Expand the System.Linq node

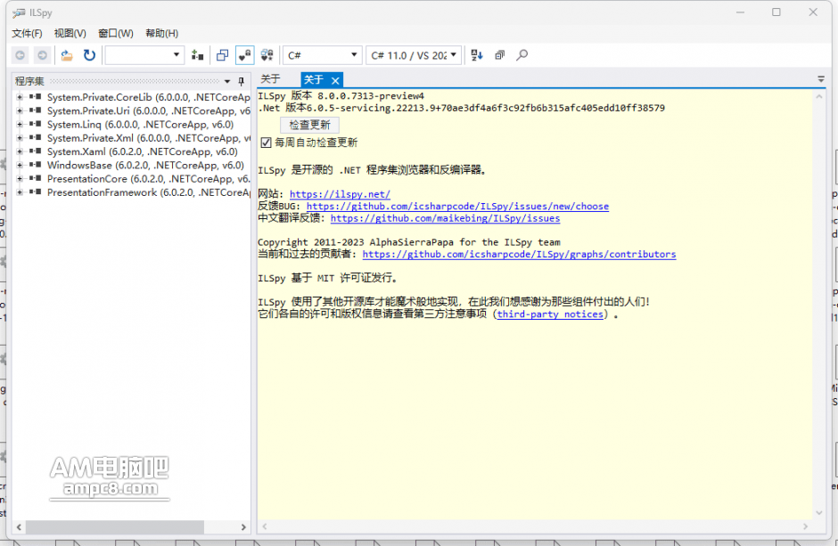pos(20,125)
